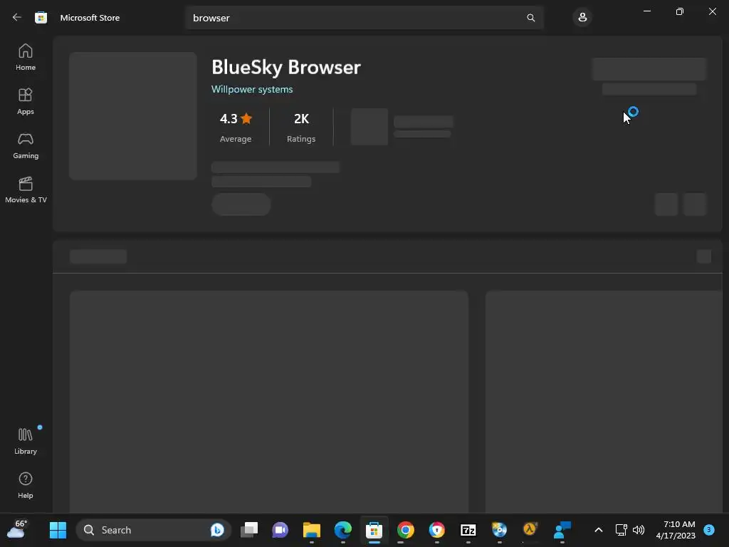Open notification center badge
Image resolution: width=729 pixels, height=547 pixels.
pos(709,529)
